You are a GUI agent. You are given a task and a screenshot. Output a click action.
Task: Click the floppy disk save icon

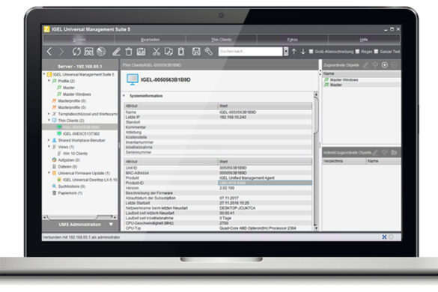pos(196,52)
